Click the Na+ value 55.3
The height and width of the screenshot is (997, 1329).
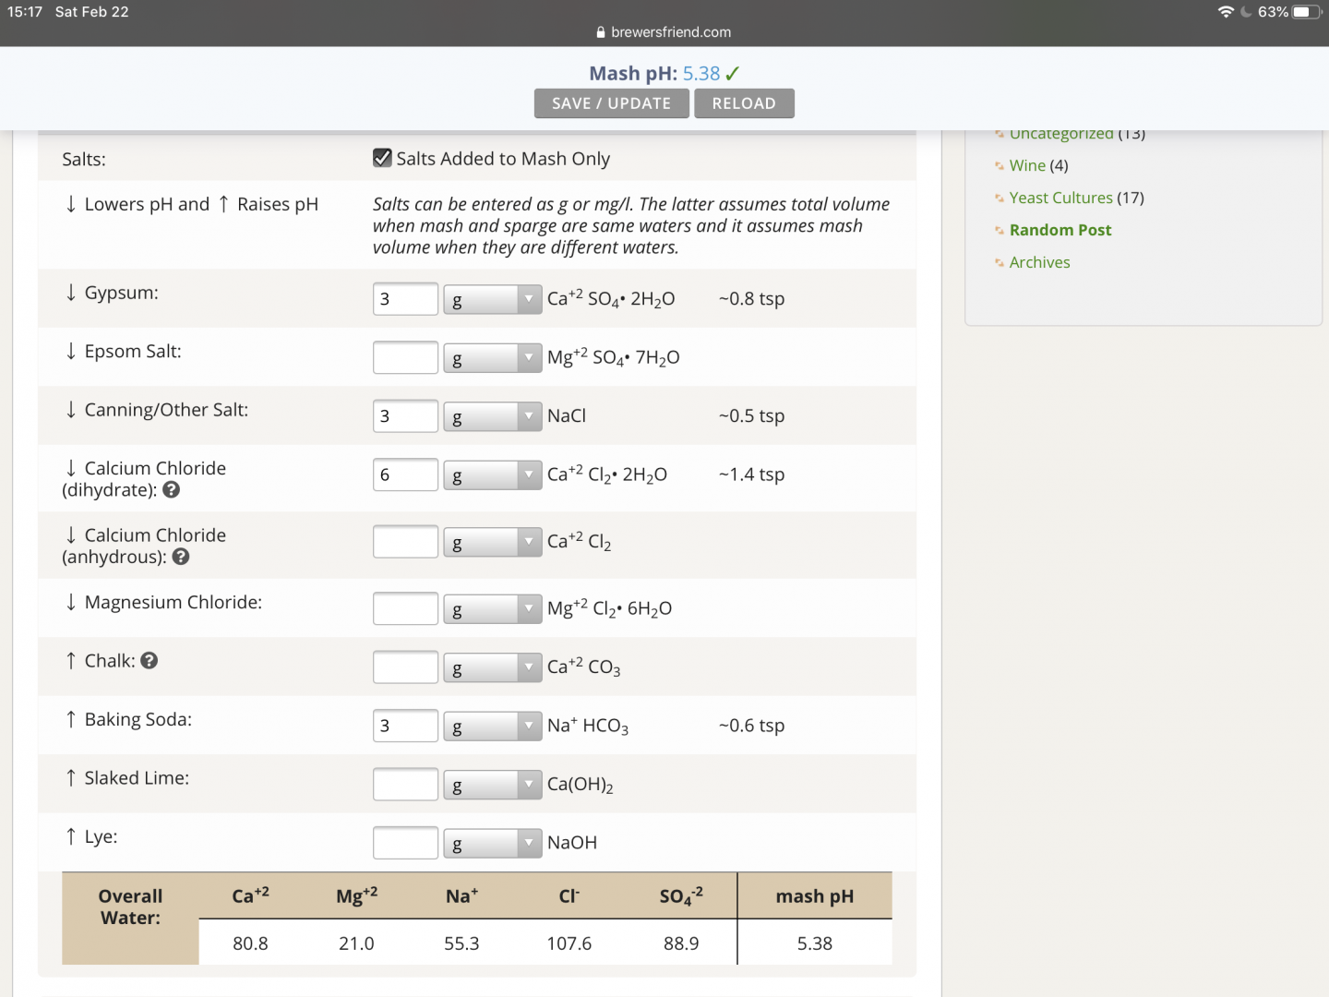tap(461, 943)
